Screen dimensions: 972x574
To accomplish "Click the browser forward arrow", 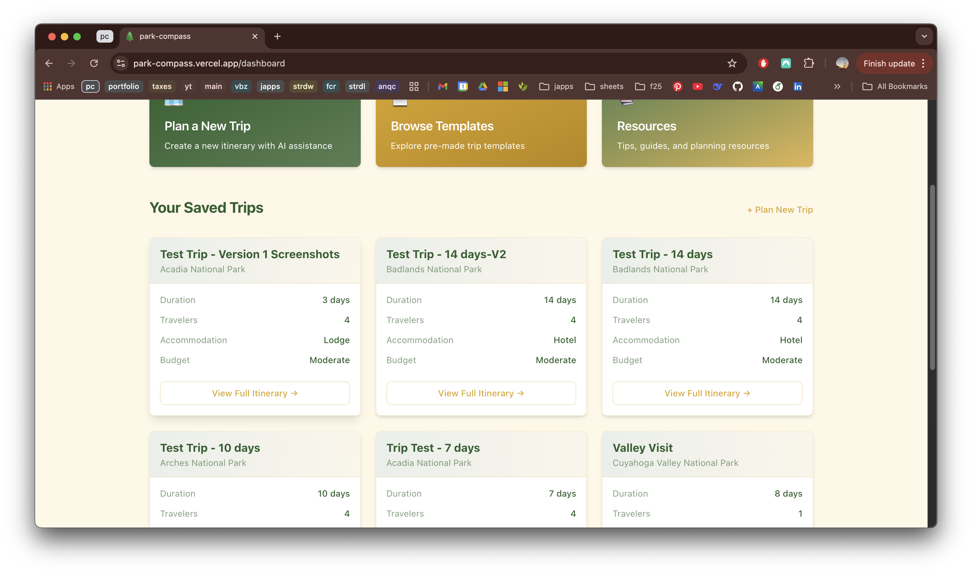I will pyautogui.click(x=71, y=63).
